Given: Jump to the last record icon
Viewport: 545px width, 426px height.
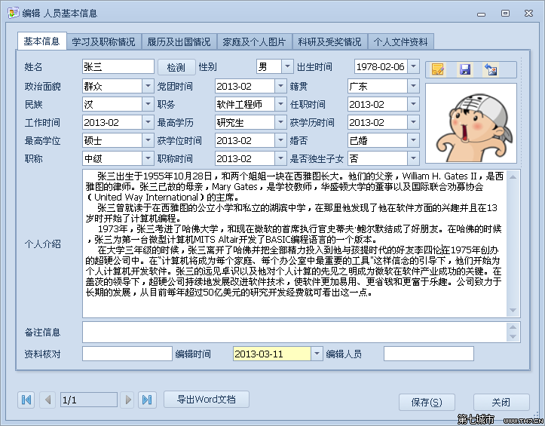Looking at the screenshot, I should coord(147,400).
